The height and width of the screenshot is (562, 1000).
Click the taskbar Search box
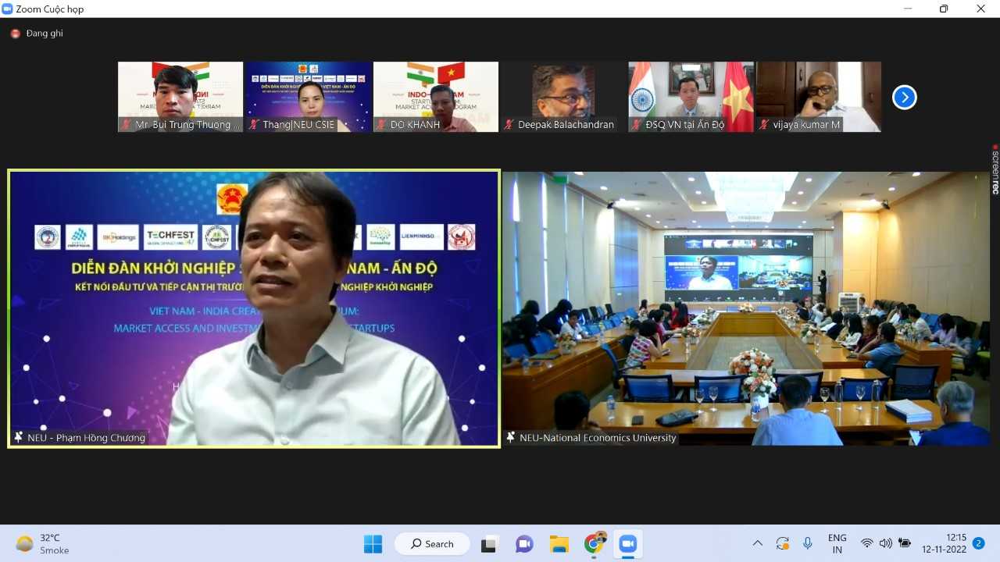432,544
